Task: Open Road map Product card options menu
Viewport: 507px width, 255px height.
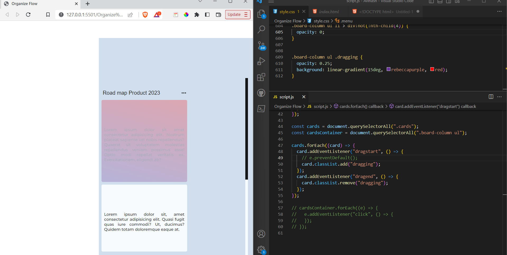Action: 184,93
